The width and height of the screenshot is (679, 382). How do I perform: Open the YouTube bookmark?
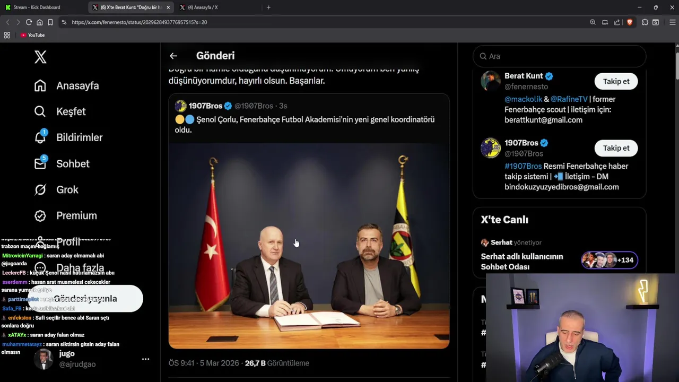[x=32, y=35]
